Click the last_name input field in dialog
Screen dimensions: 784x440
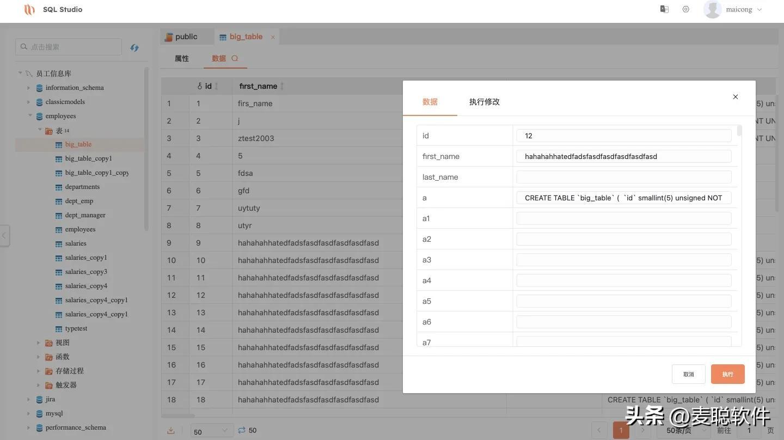pyautogui.click(x=623, y=177)
